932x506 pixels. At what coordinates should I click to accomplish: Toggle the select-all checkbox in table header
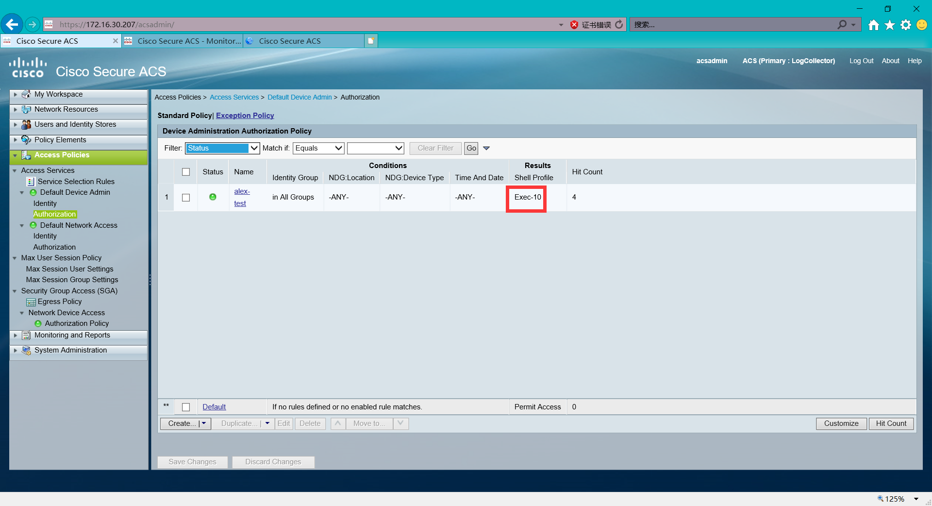point(186,172)
